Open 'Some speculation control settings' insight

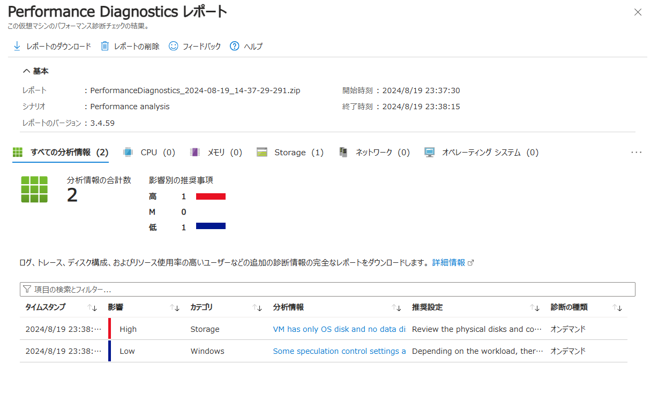(339, 351)
